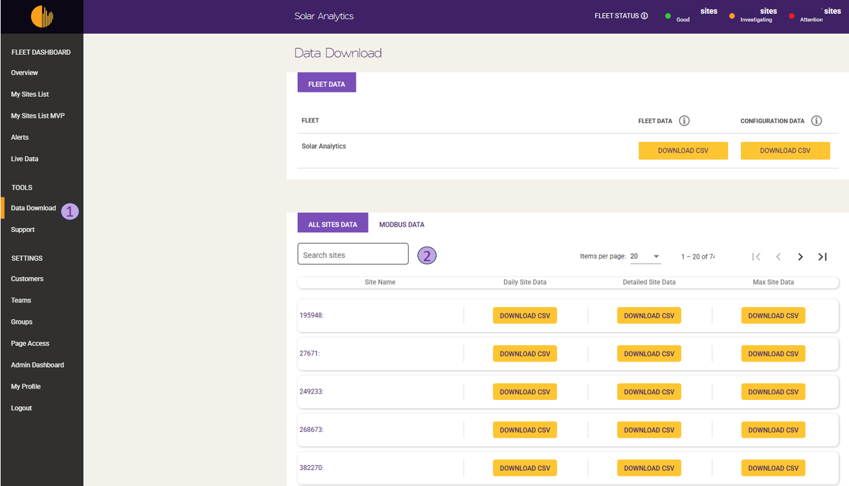Image resolution: width=849 pixels, height=486 pixels.
Task: Download Max Site Data CSV for 27671
Action: (x=773, y=354)
